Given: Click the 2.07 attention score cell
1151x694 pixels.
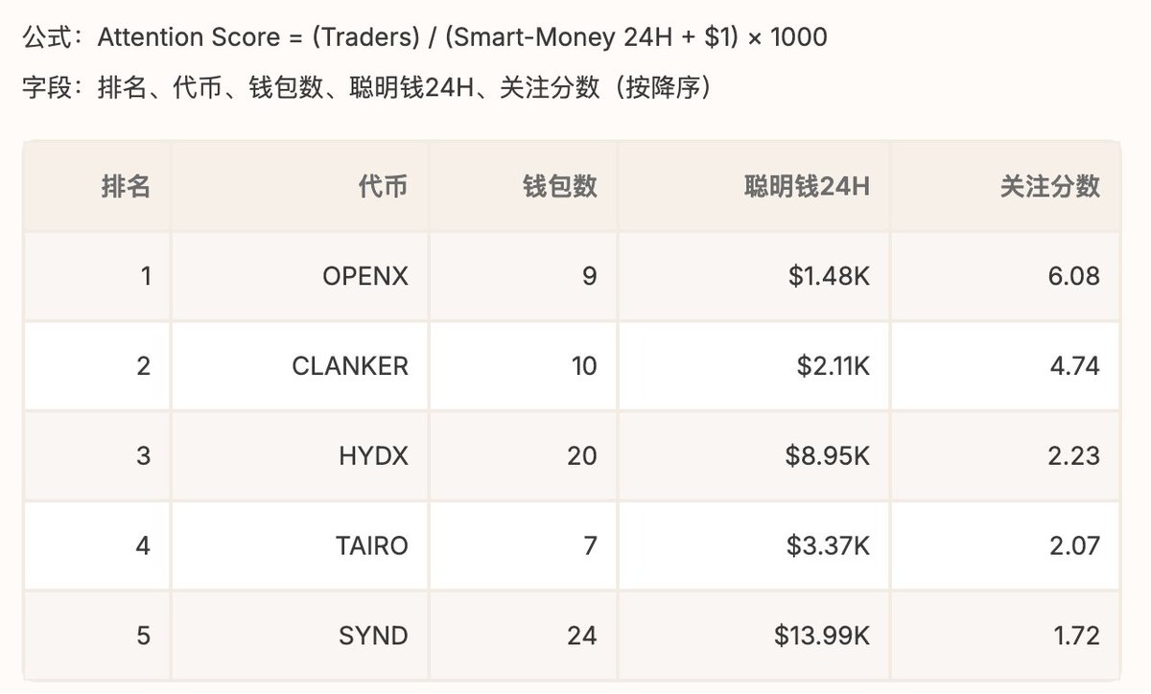Looking at the screenshot, I should coord(1073,546).
